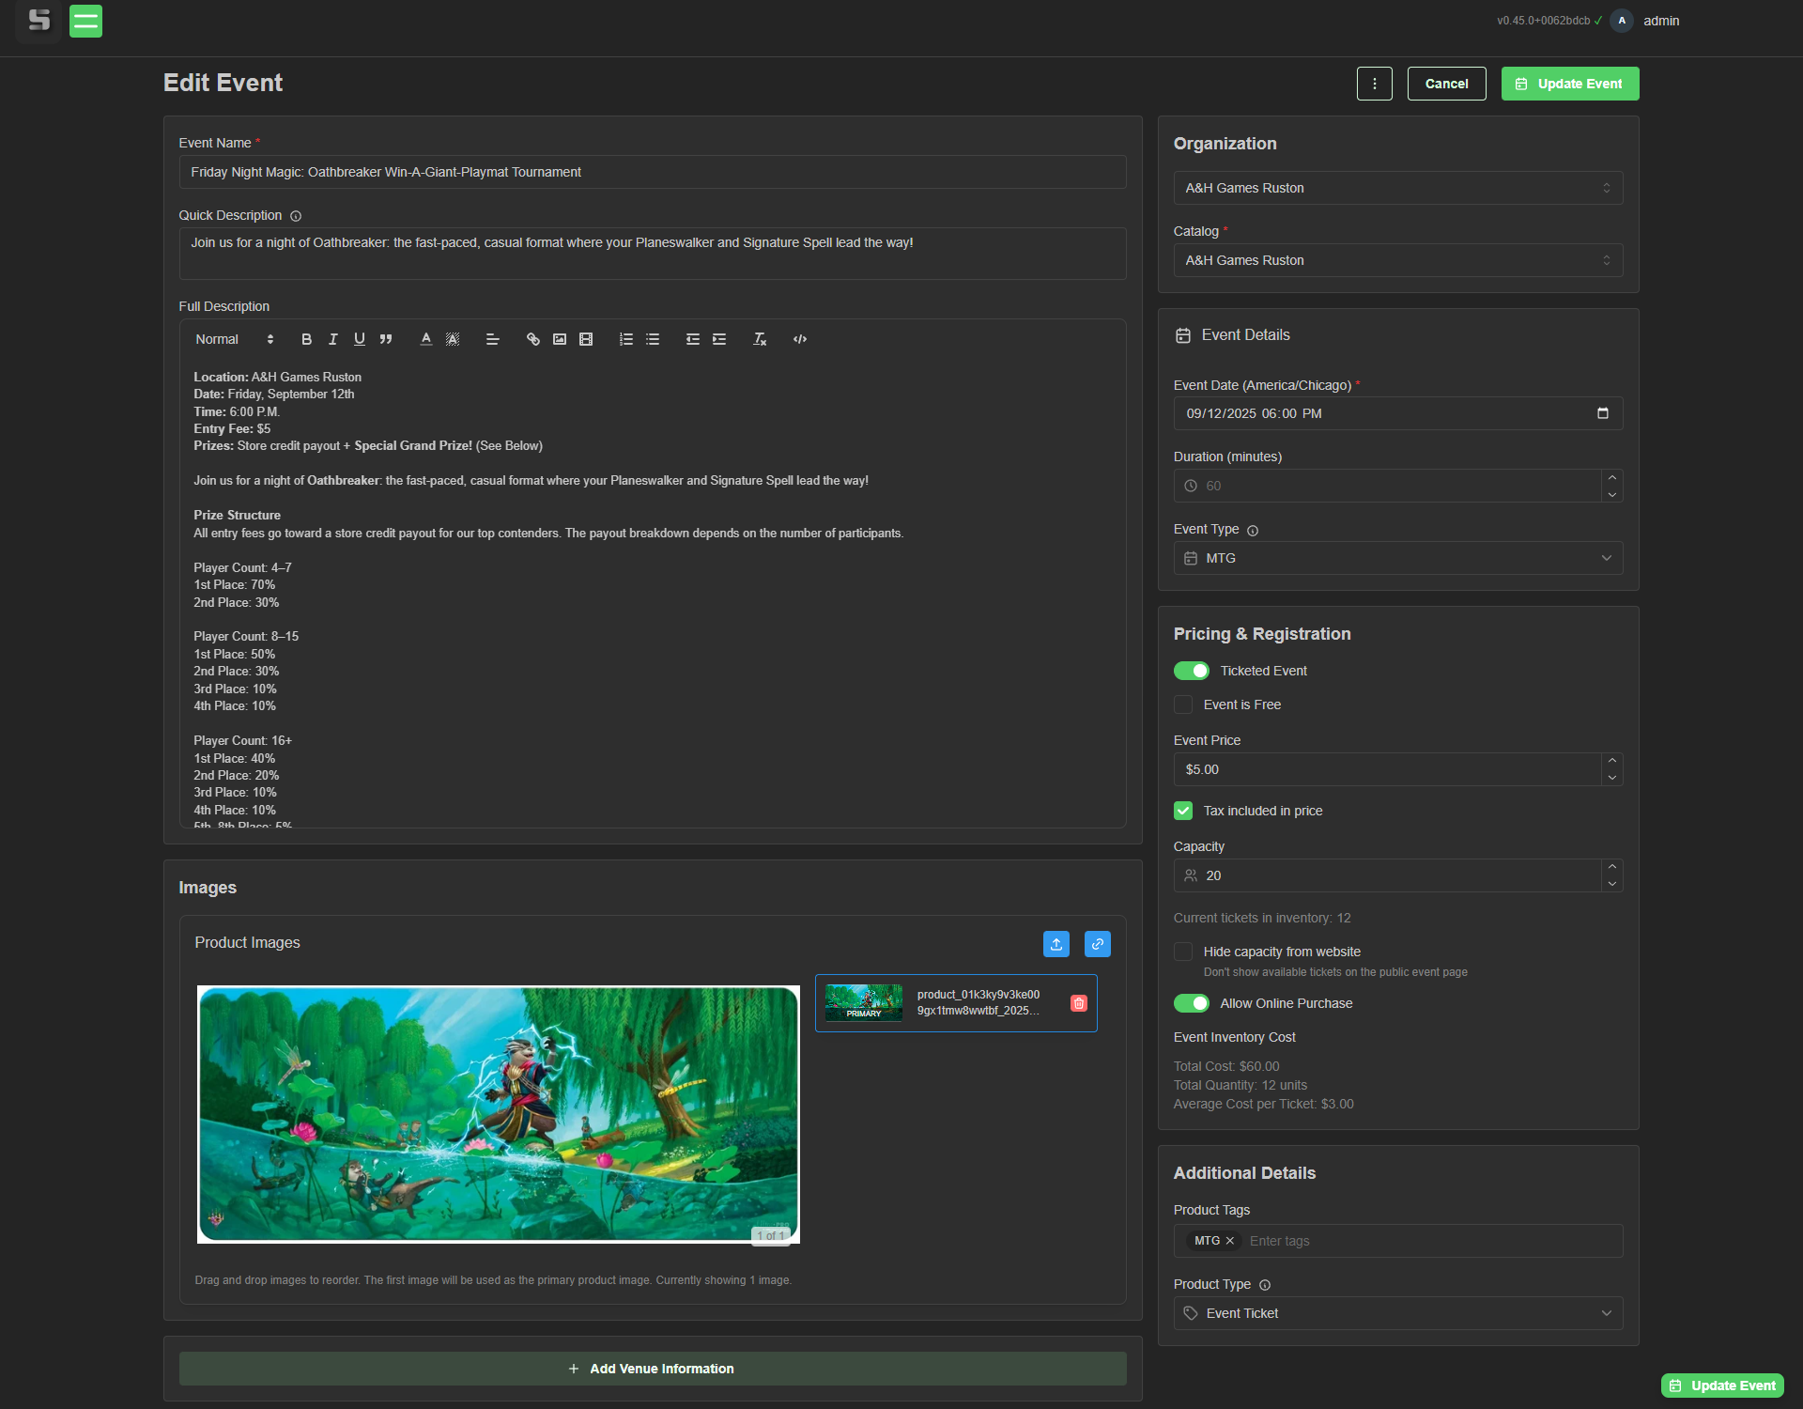Insert an image into the Full Description
Viewport: 1803px width, 1409px height.
click(x=559, y=339)
